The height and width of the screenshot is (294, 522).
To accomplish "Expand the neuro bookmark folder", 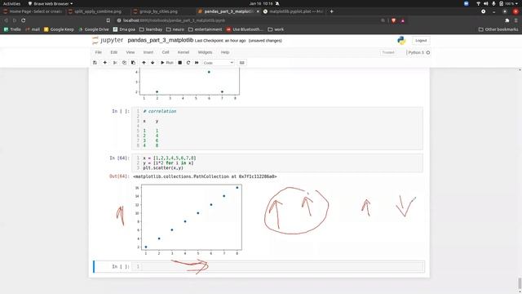I will [175, 29].
